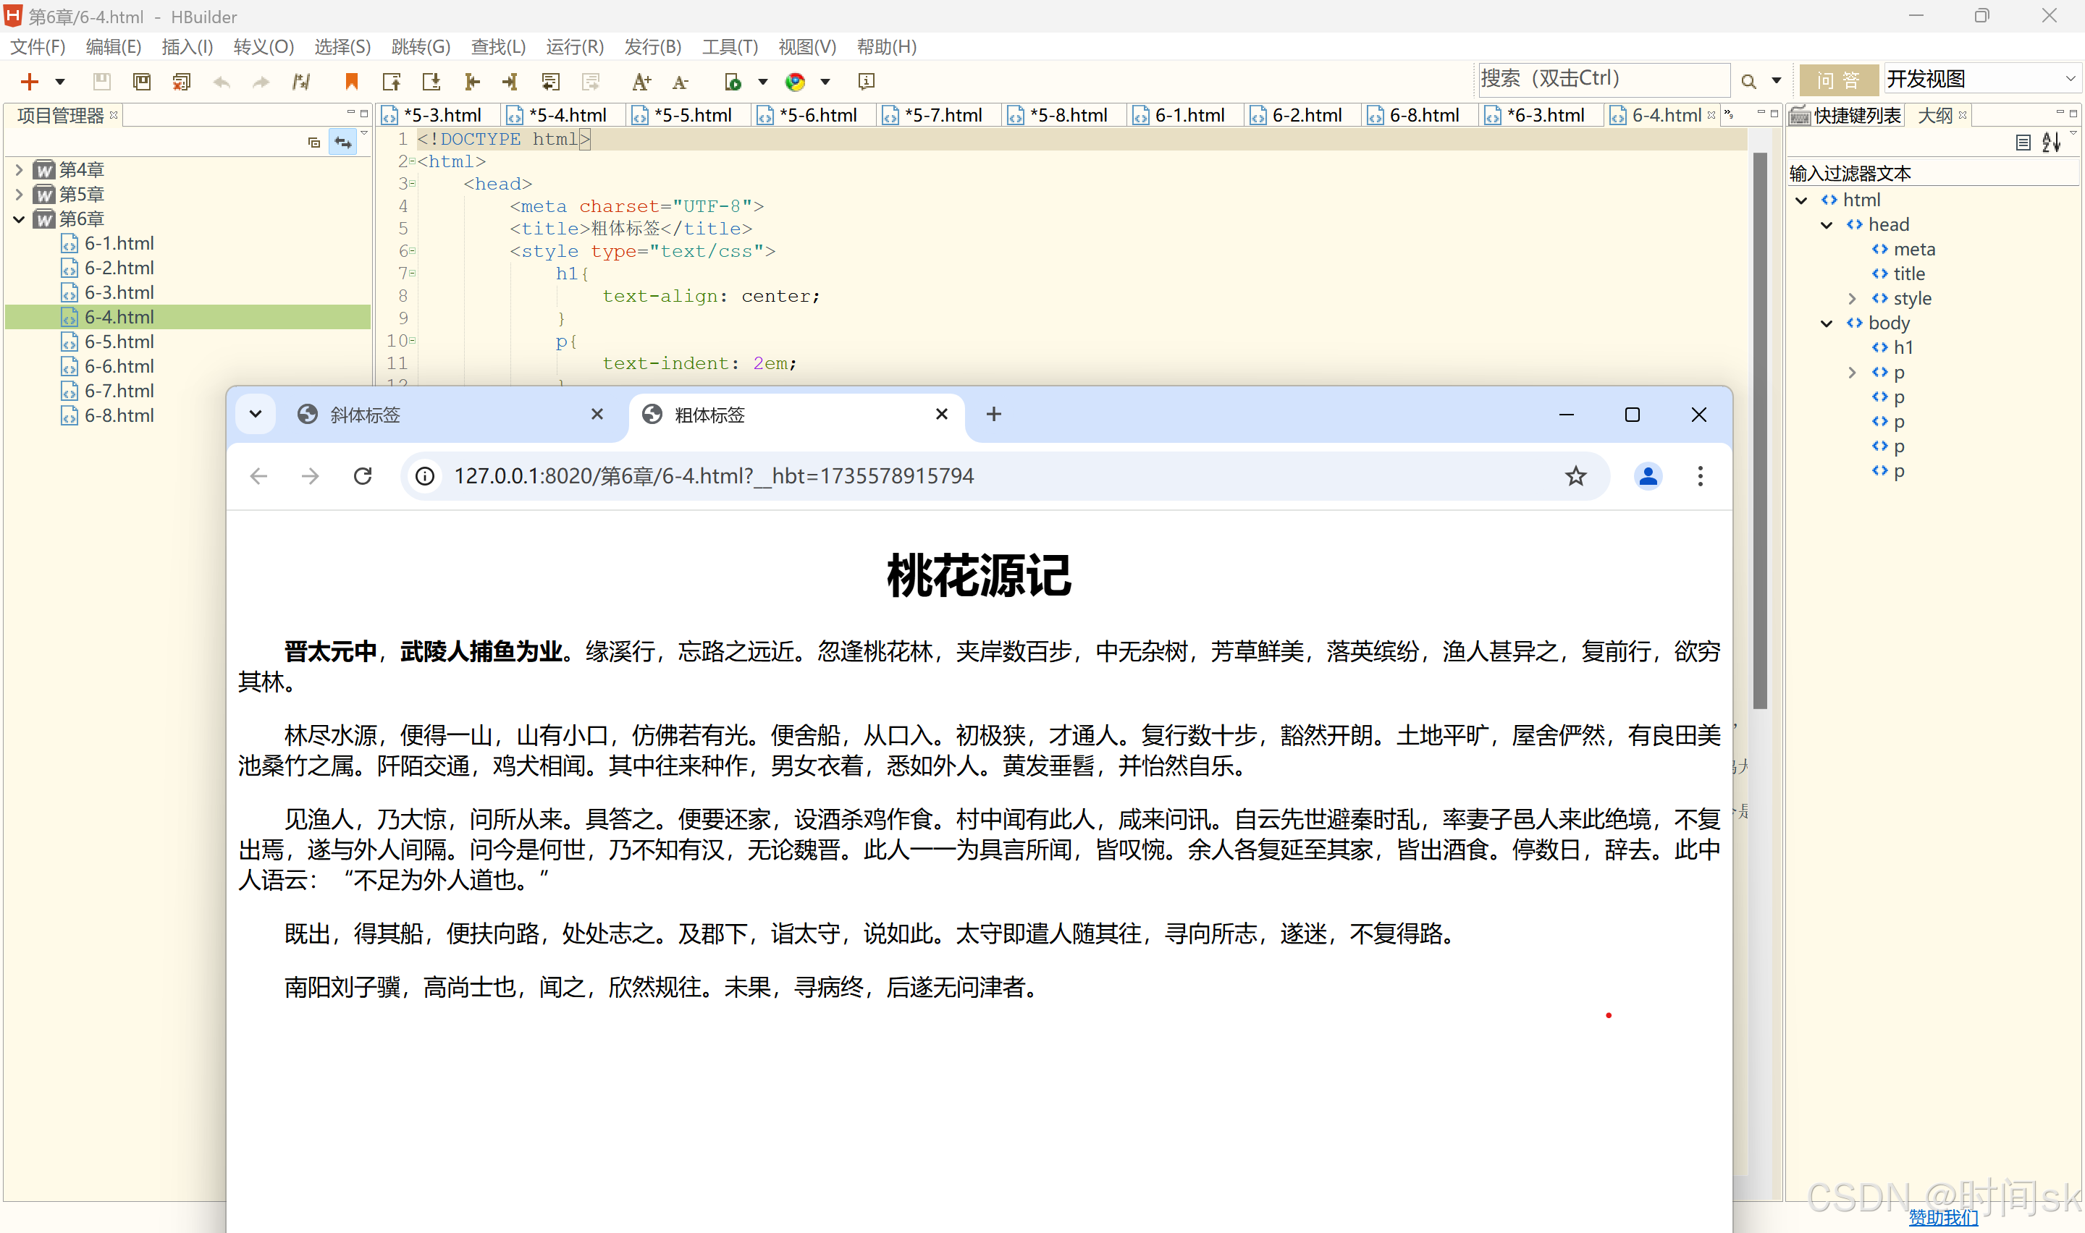Toggle link with editor button
The image size is (2085, 1233).
(x=342, y=142)
